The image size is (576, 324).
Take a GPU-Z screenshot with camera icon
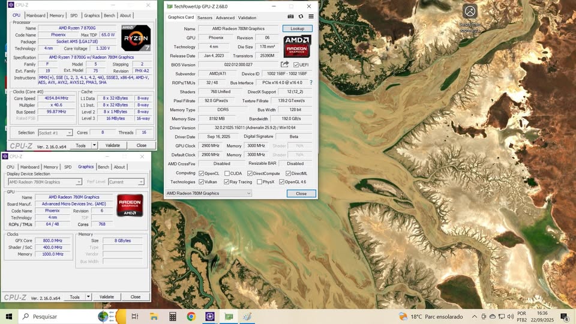pyautogui.click(x=290, y=17)
